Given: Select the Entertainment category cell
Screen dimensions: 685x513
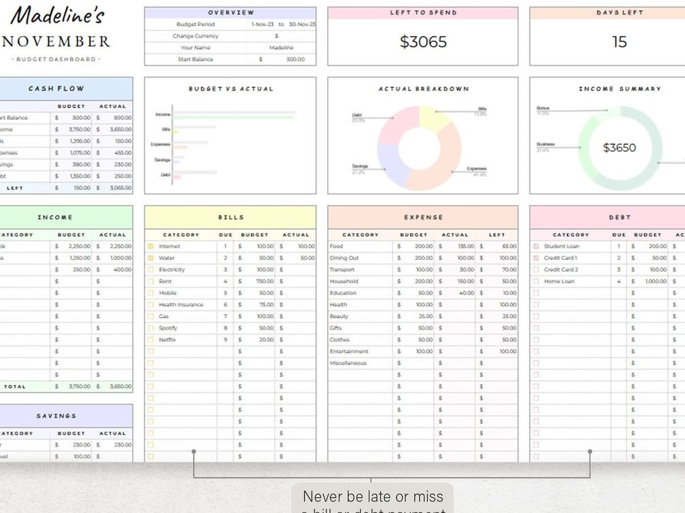Looking at the screenshot, I should coord(360,352).
